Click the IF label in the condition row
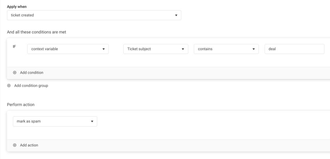 [14, 47]
